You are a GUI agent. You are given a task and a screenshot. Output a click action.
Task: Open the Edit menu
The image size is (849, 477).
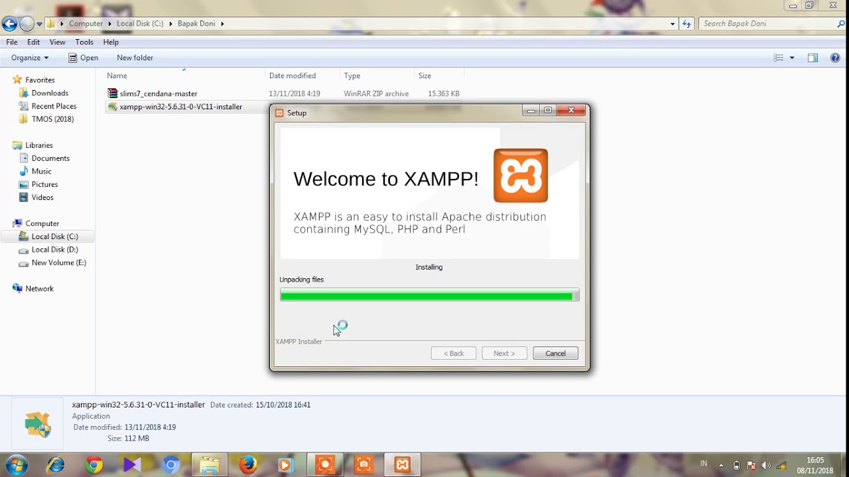pyautogui.click(x=34, y=42)
